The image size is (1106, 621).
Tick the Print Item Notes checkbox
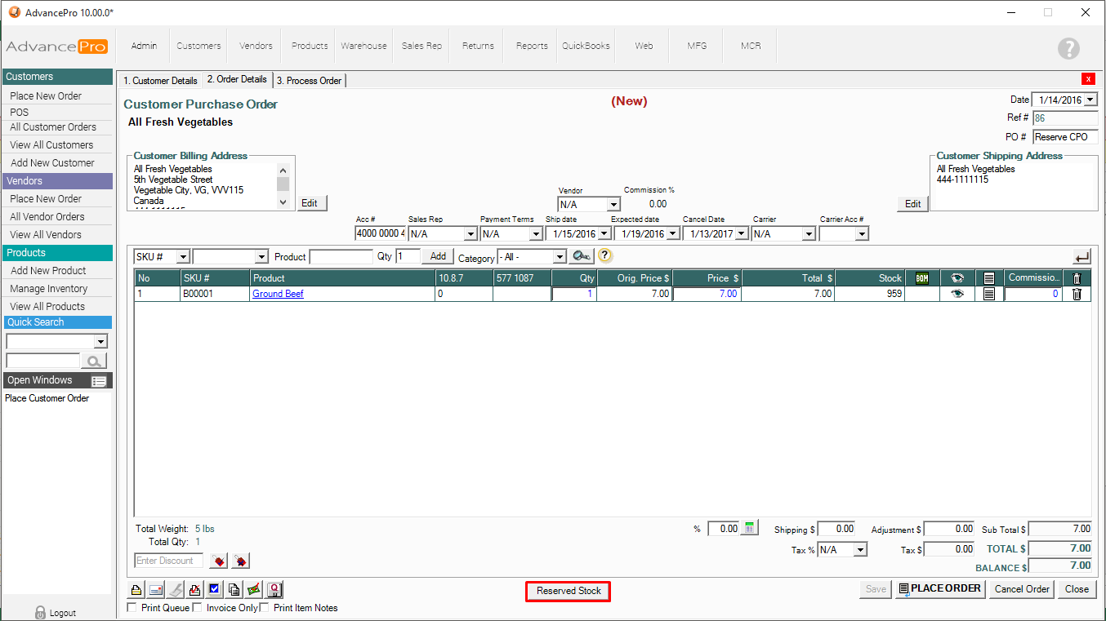pyautogui.click(x=264, y=608)
